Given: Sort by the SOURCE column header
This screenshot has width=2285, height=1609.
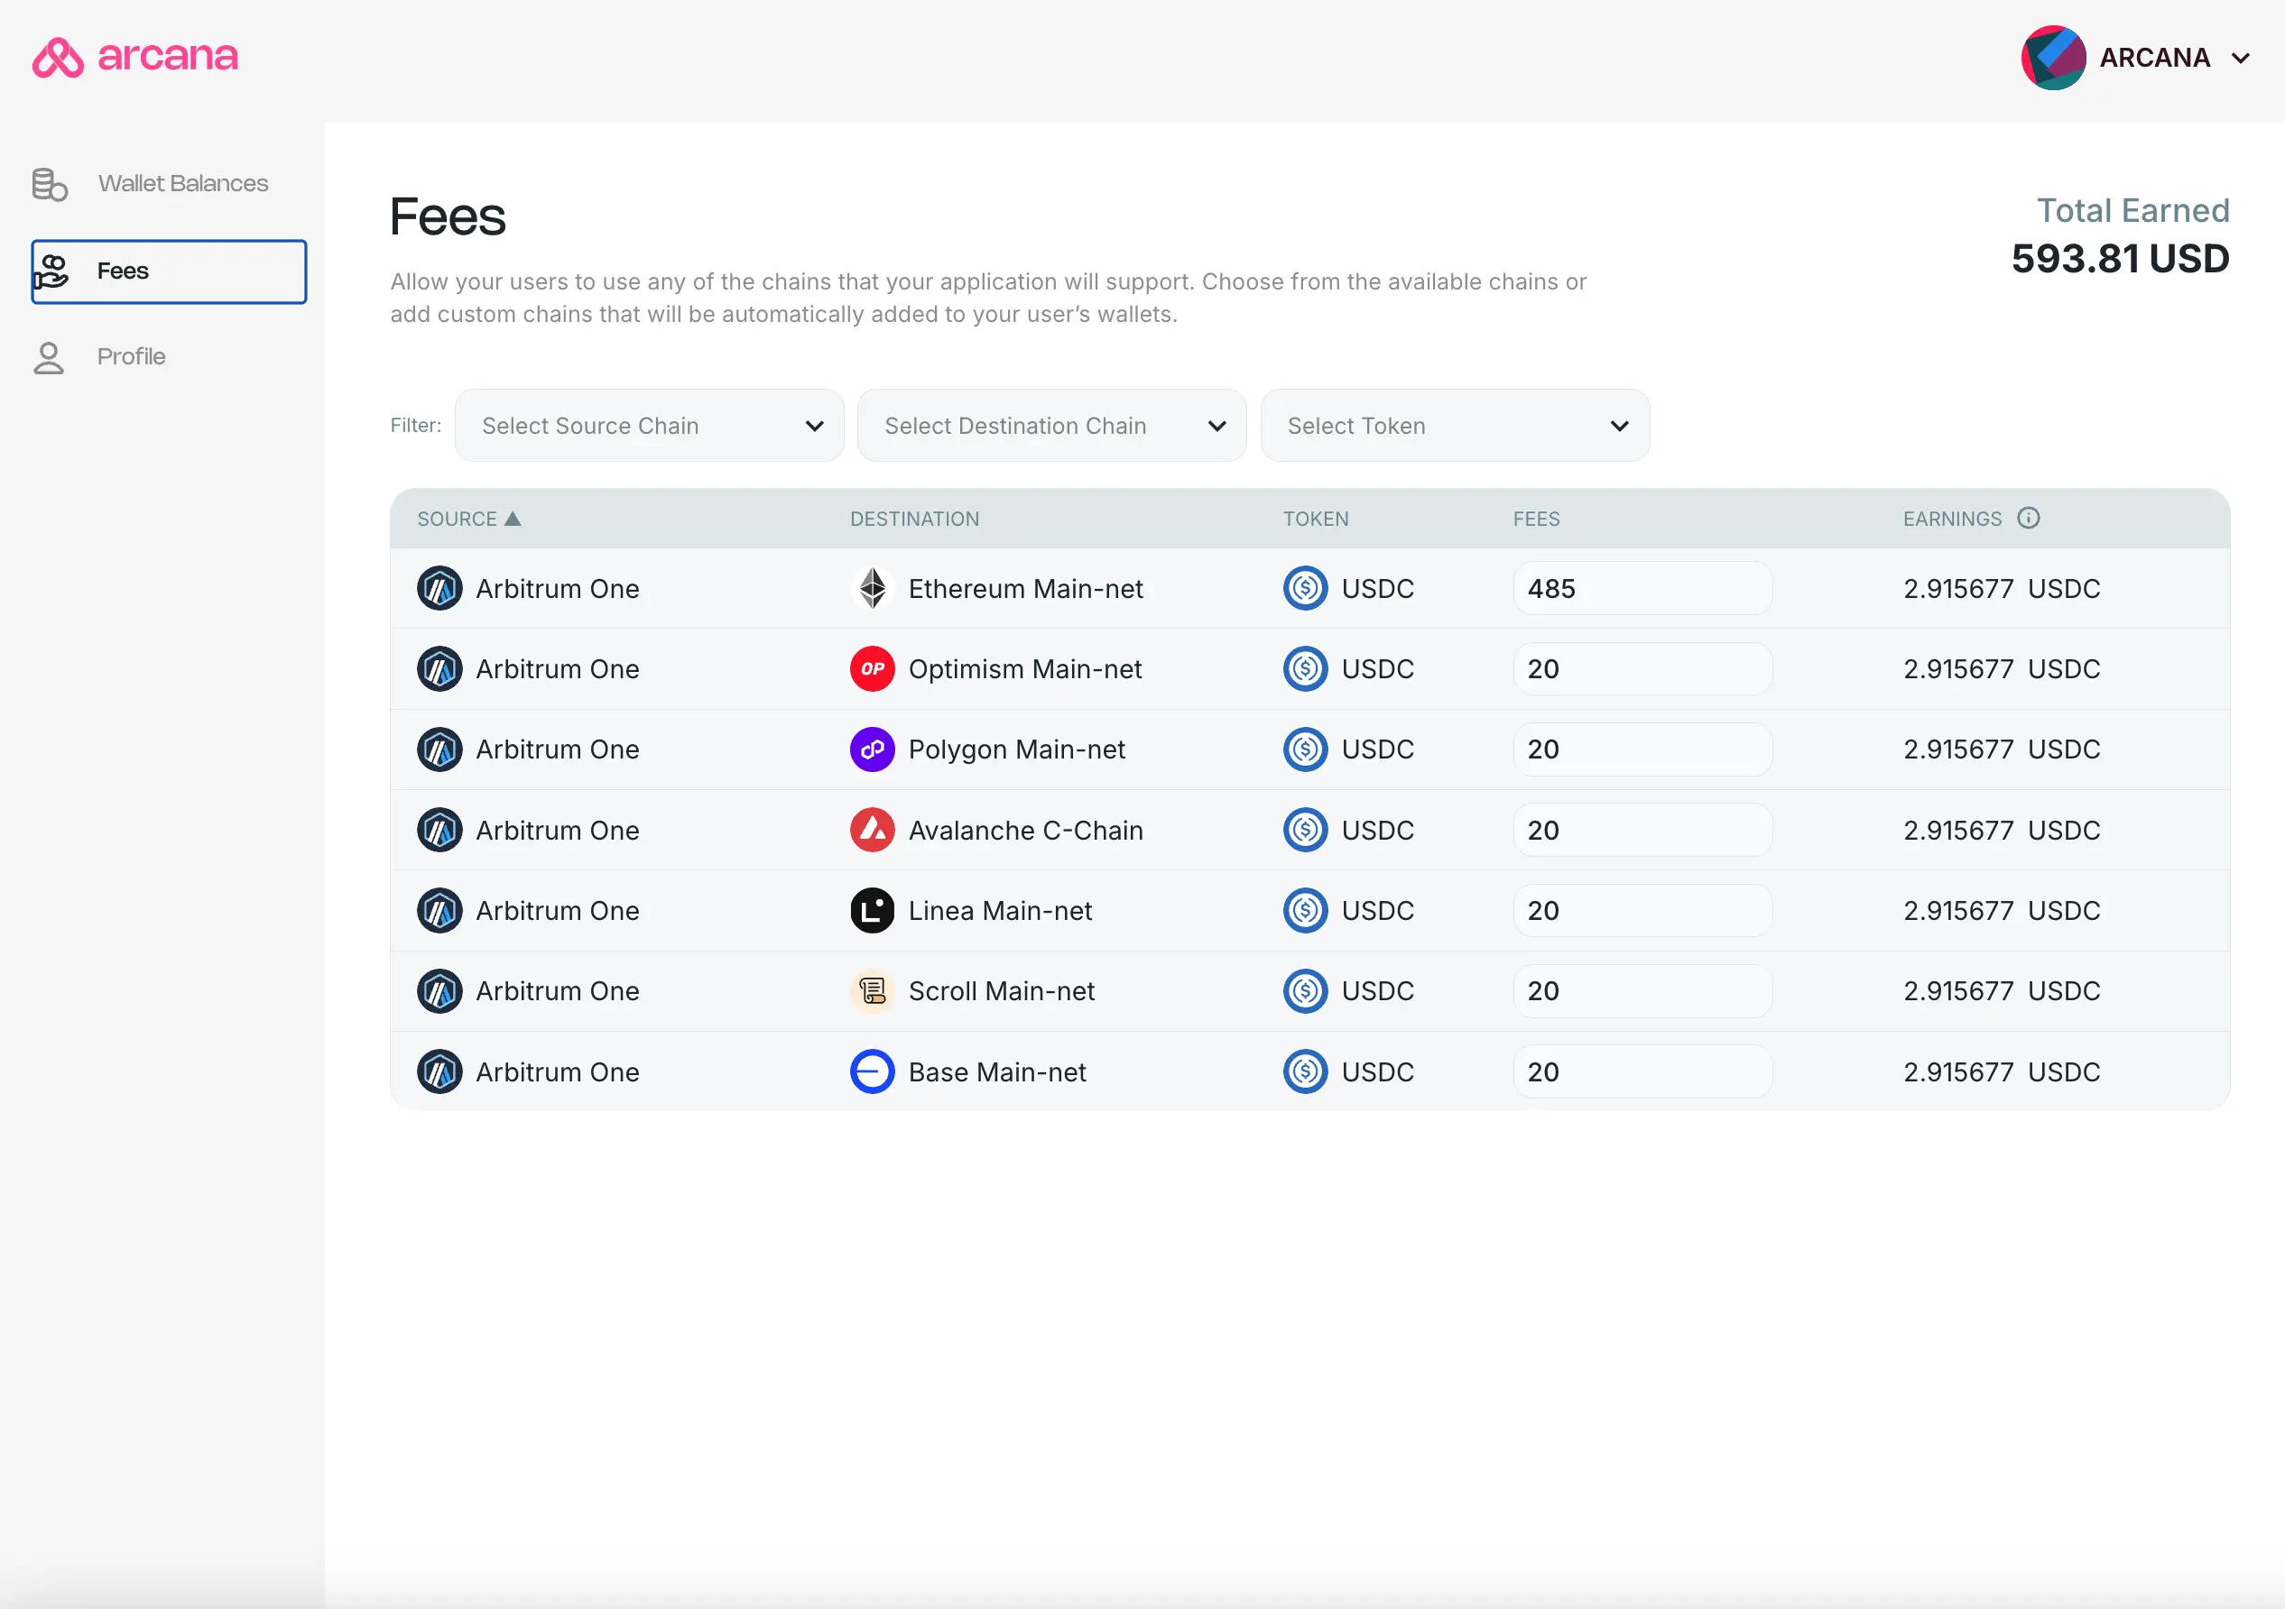Looking at the screenshot, I should pos(457,519).
